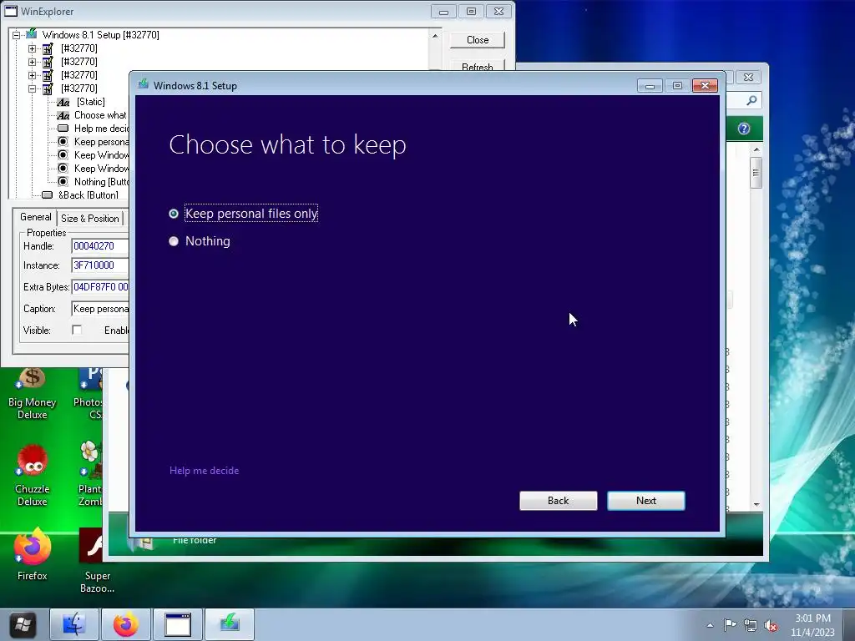Click the Extra Bytes field

coord(100,287)
